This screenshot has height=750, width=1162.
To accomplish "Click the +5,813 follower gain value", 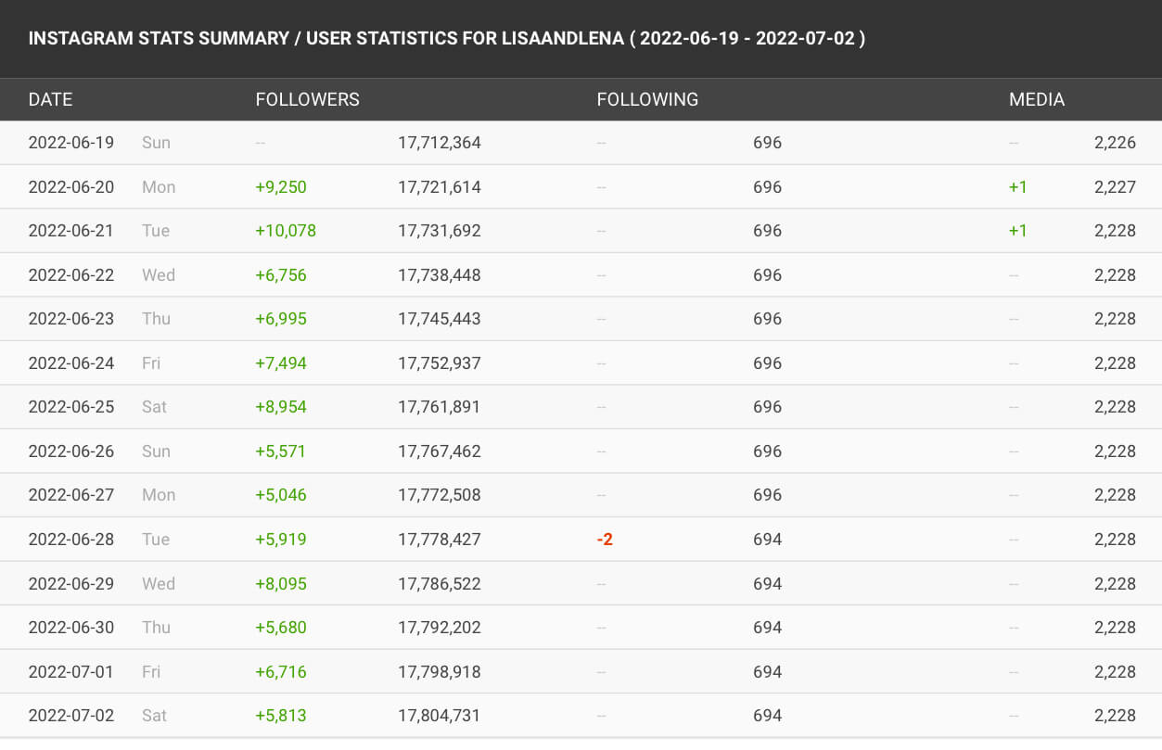I will (281, 716).
